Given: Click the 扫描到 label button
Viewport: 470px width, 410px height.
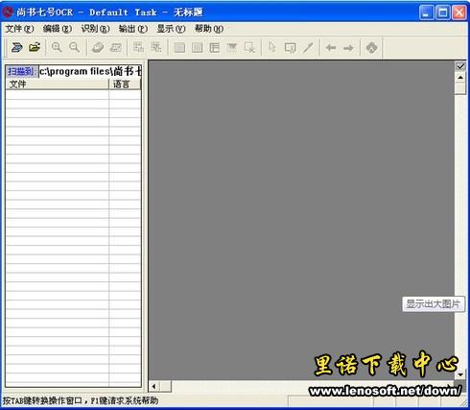Looking at the screenshot, I should (x=22, y=71).
